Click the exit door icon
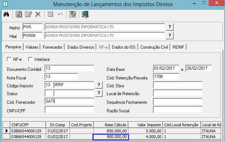Screen dimensions: 225x142 pyautogui.click(x=85, y=14)
